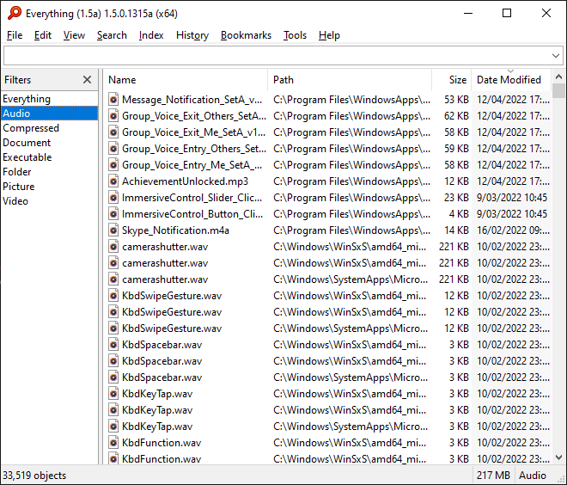Select the Compressed filter
The height and width of the screenshot is (485, 567).
(49, 128)
